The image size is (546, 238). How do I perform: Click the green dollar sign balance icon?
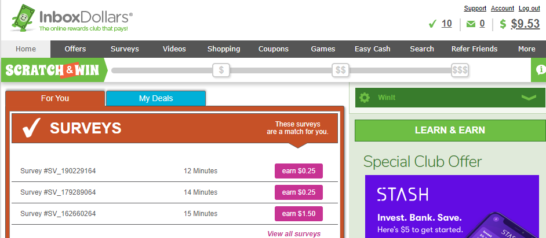coord(503,24)
